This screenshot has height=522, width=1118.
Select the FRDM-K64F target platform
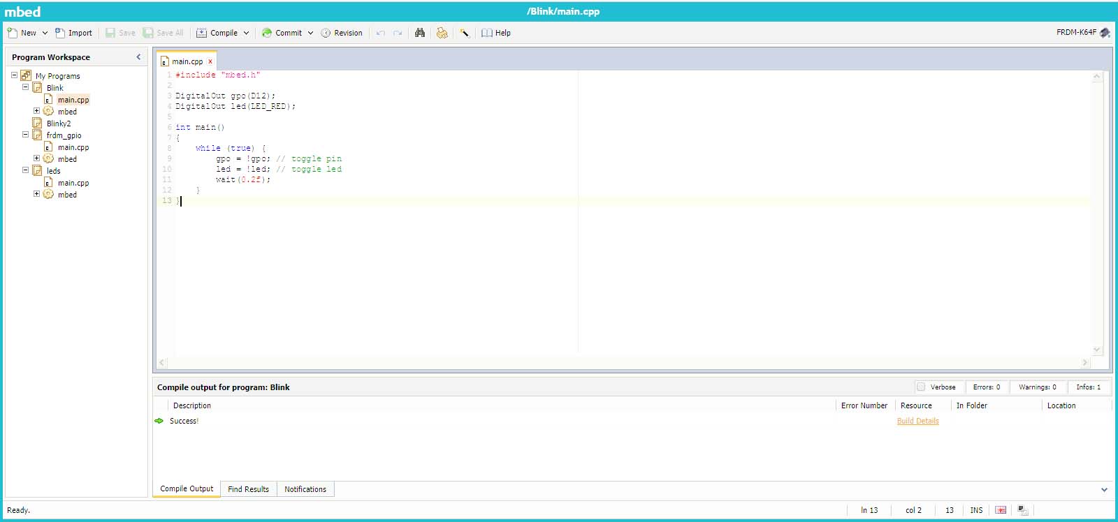pyautogui.click(x=1076, y=32)
